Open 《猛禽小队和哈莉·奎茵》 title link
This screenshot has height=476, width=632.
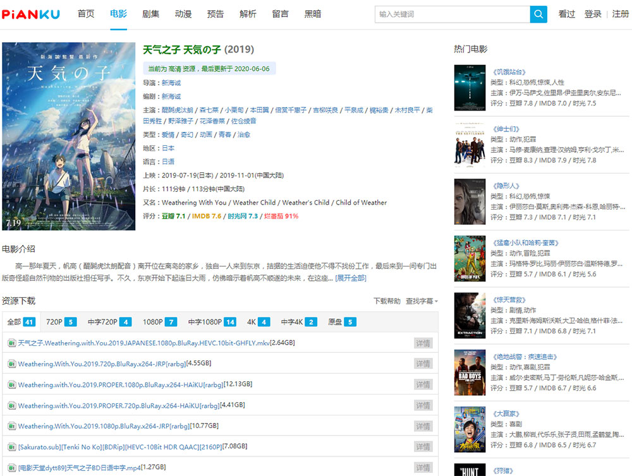pos(525,243)
